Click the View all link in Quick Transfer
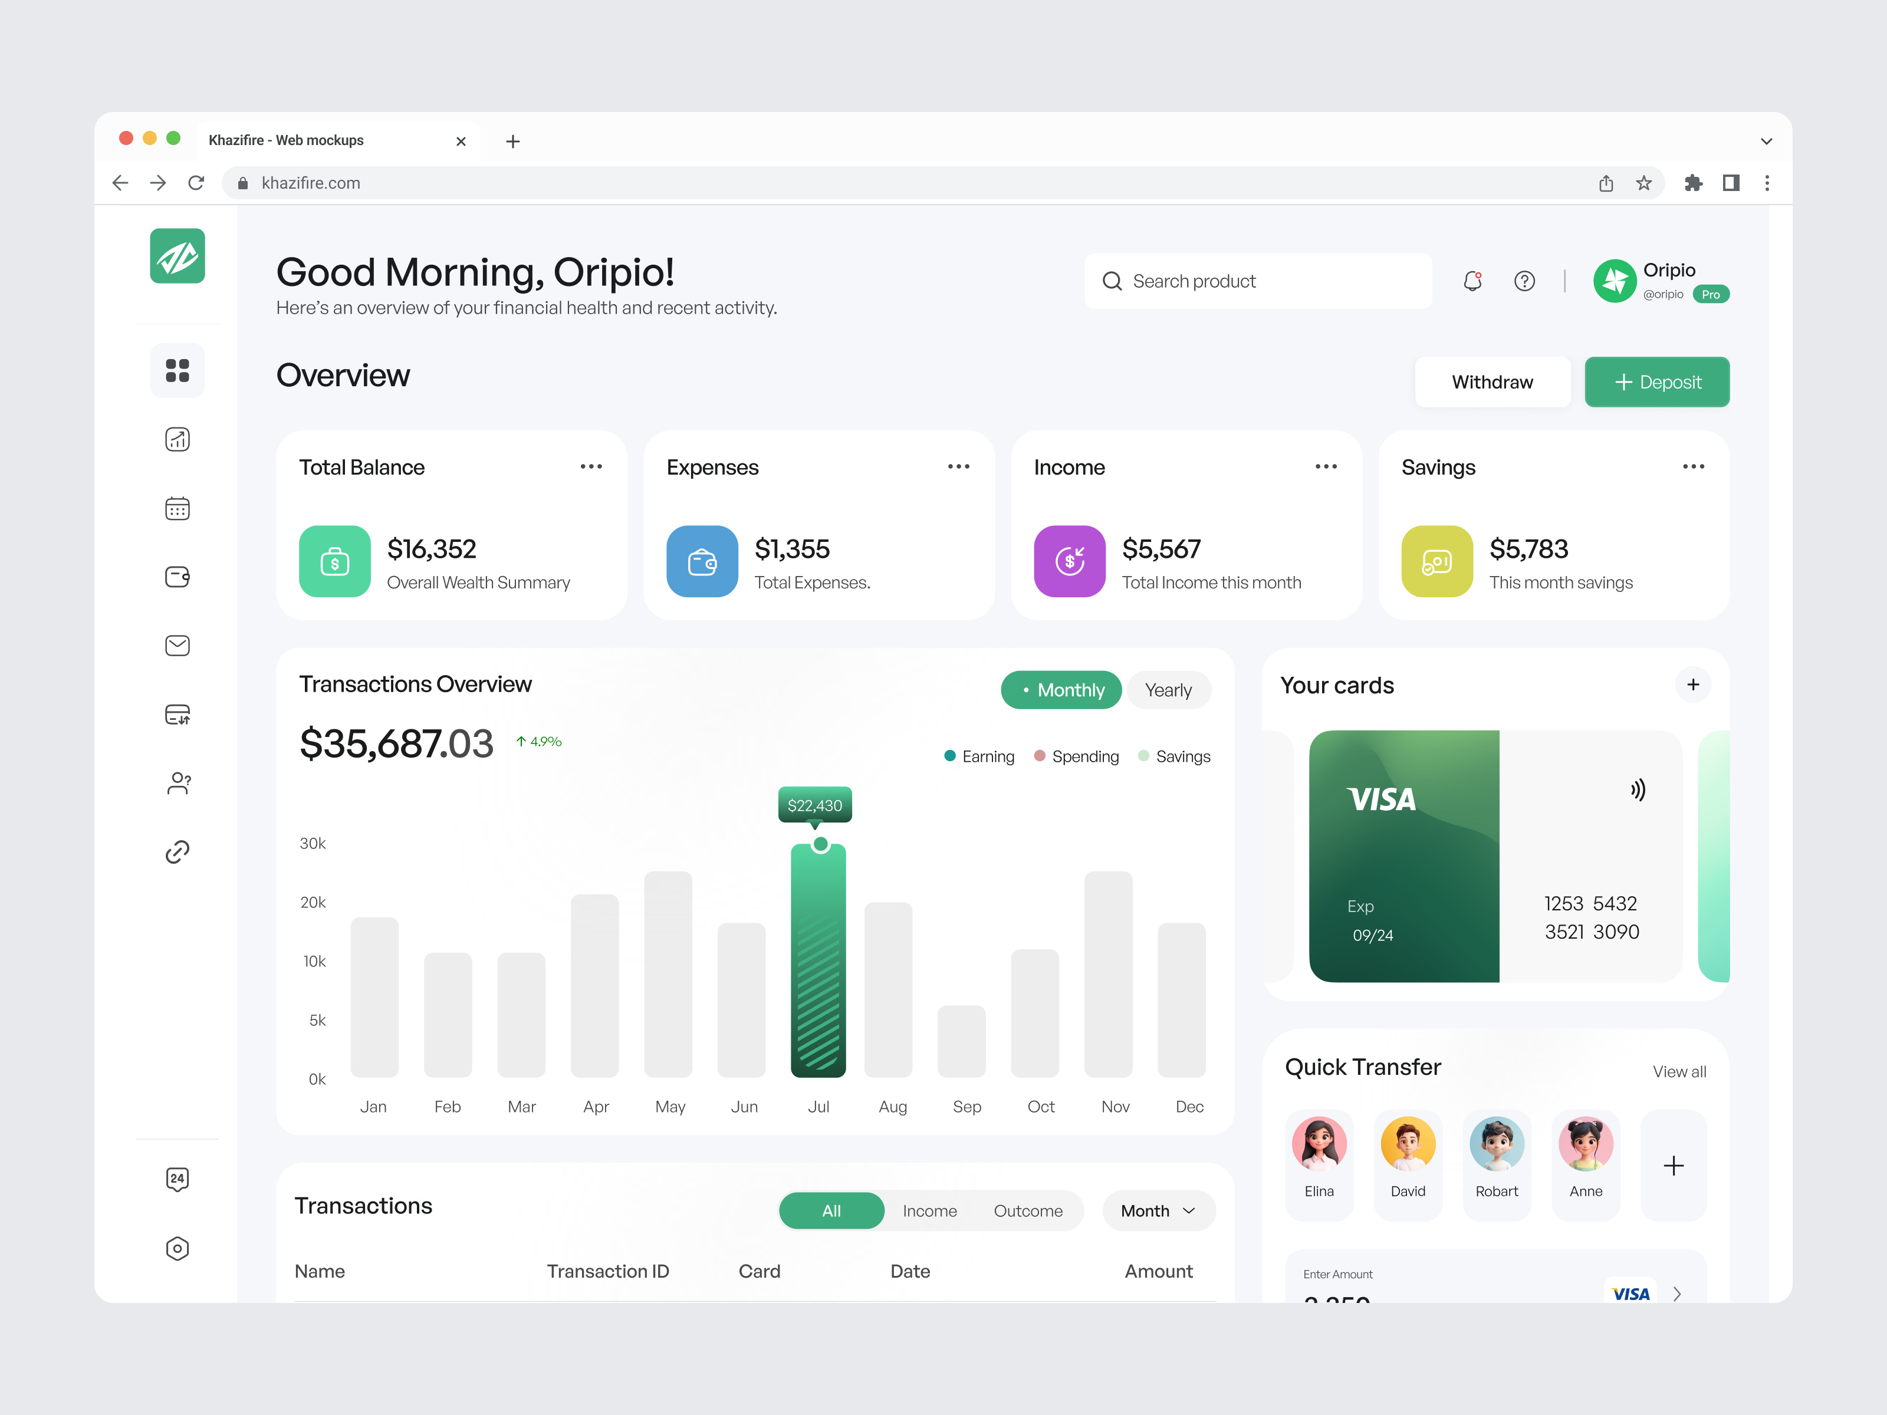The image size is (1887, 1415). pyautogui.click(x=1679, y=1071)
